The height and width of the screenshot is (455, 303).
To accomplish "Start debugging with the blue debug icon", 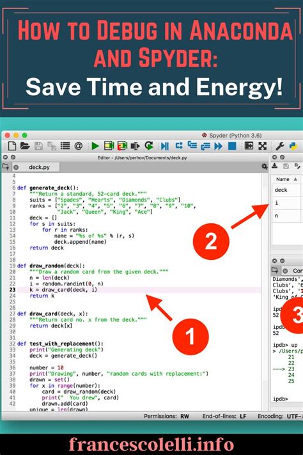I will pyautogui.click(x=165, y=146).
